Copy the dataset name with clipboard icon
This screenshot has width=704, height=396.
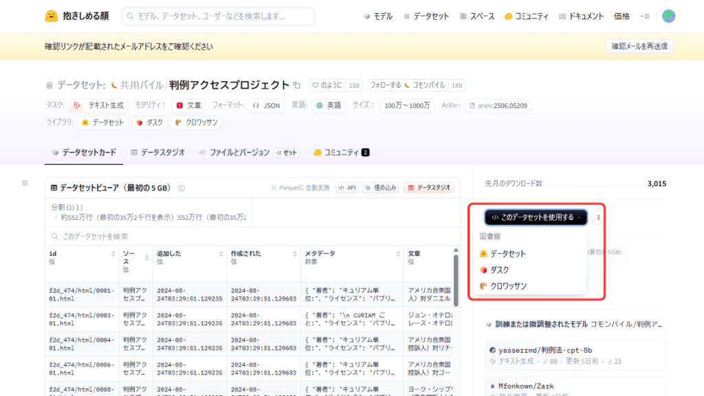point(297,85)
